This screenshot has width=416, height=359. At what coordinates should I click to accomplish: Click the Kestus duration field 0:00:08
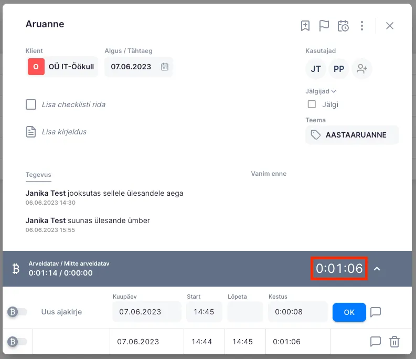(297, 312)
